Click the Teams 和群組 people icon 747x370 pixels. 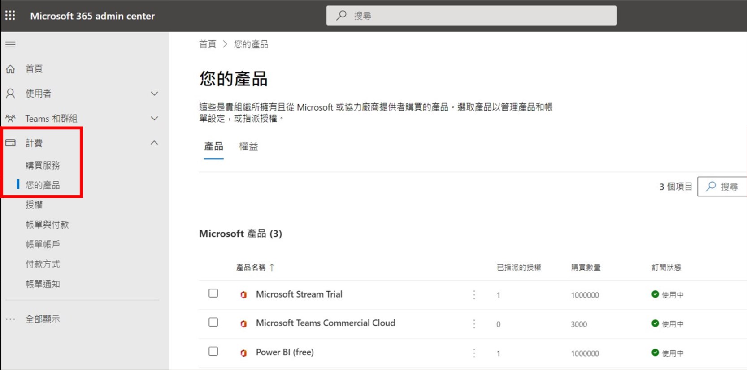point(10,119)
